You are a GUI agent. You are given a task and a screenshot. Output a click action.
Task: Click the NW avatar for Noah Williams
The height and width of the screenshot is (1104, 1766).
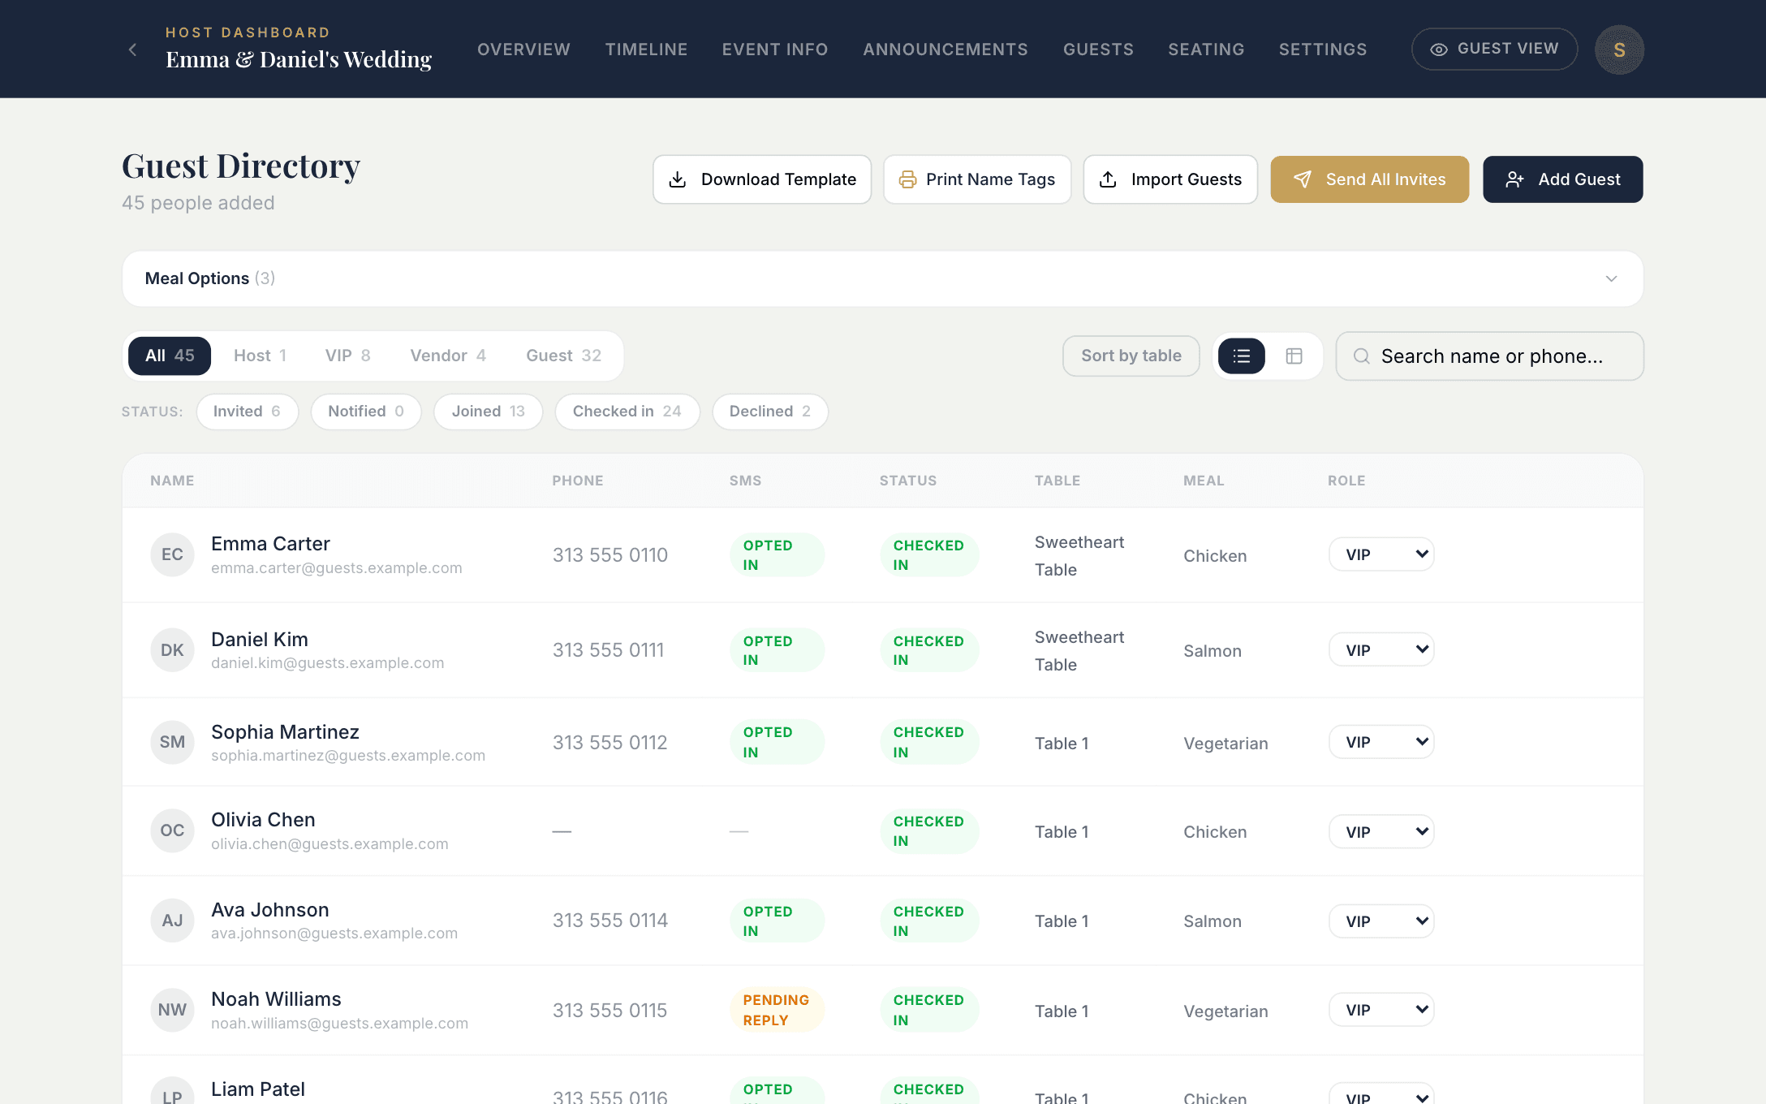pos(172,1010)
